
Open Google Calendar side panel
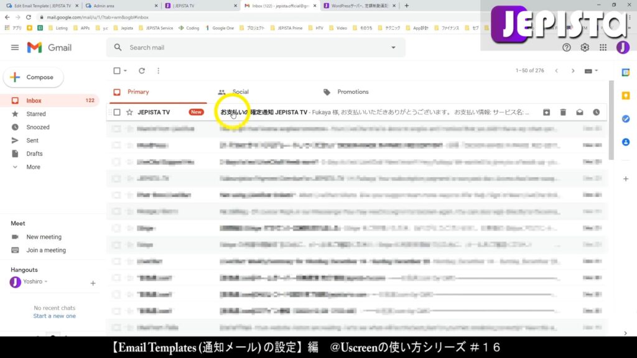coord(626,72)
